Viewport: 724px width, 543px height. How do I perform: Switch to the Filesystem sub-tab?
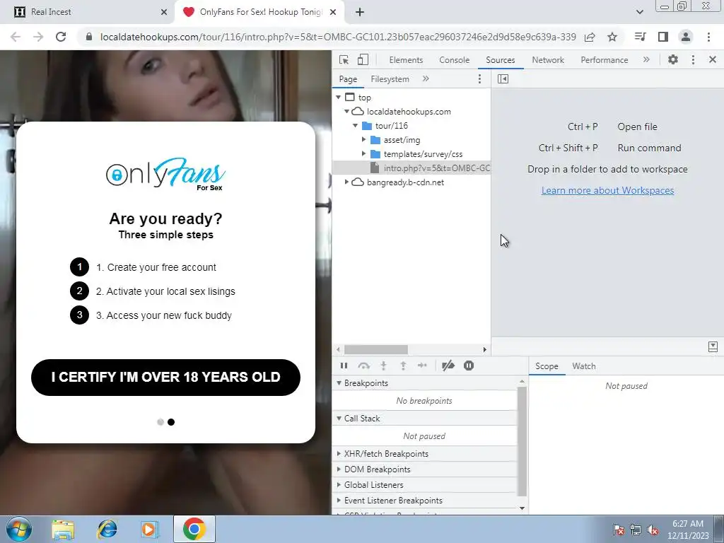click(390, 79)
